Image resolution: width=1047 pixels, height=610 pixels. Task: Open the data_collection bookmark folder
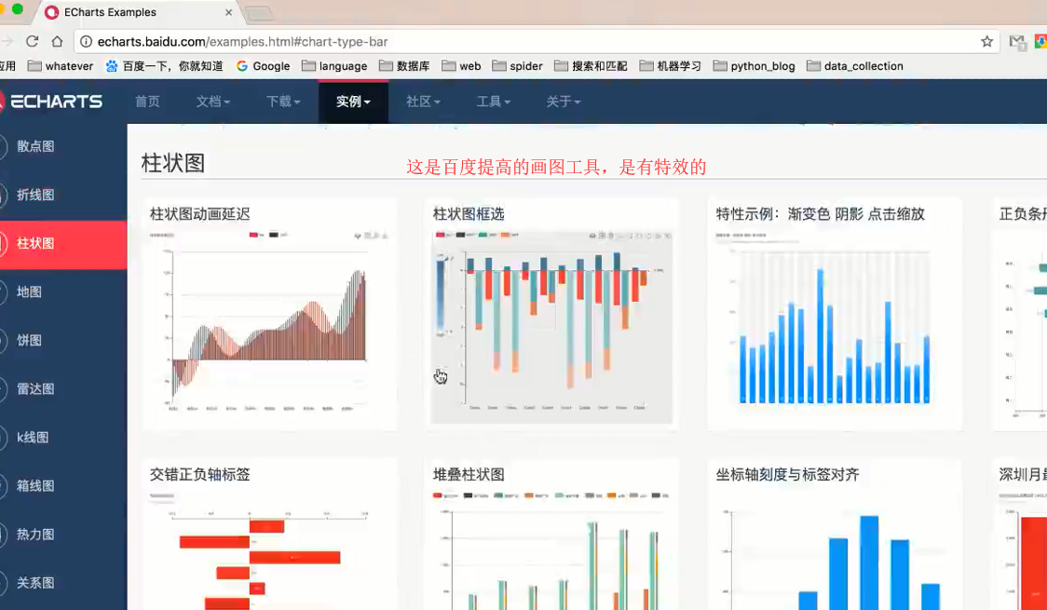[855, 66]
